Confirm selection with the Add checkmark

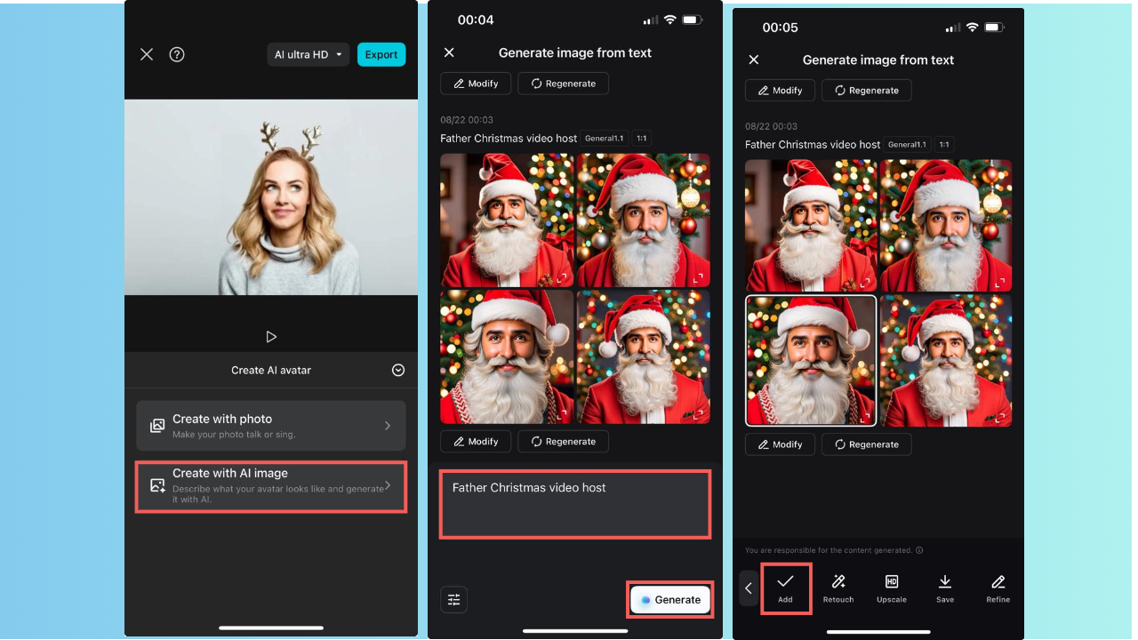click(786, 587)
